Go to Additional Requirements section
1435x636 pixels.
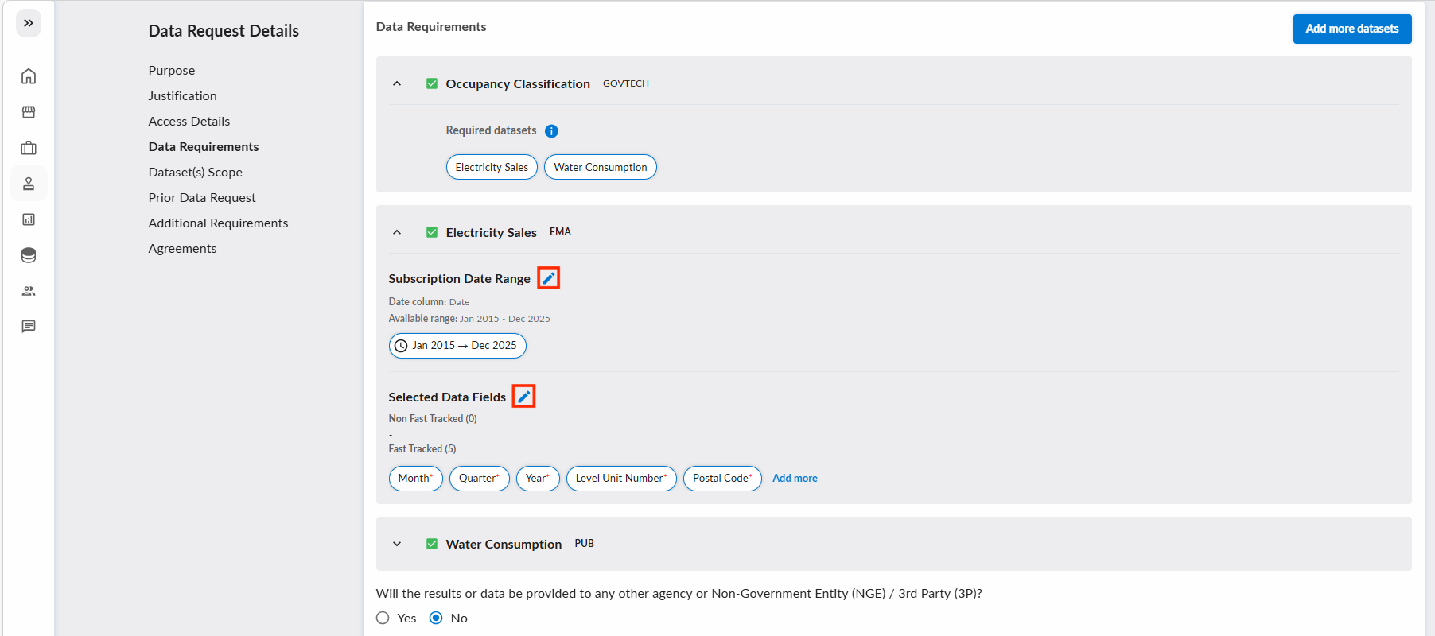(x=218, y=223)
